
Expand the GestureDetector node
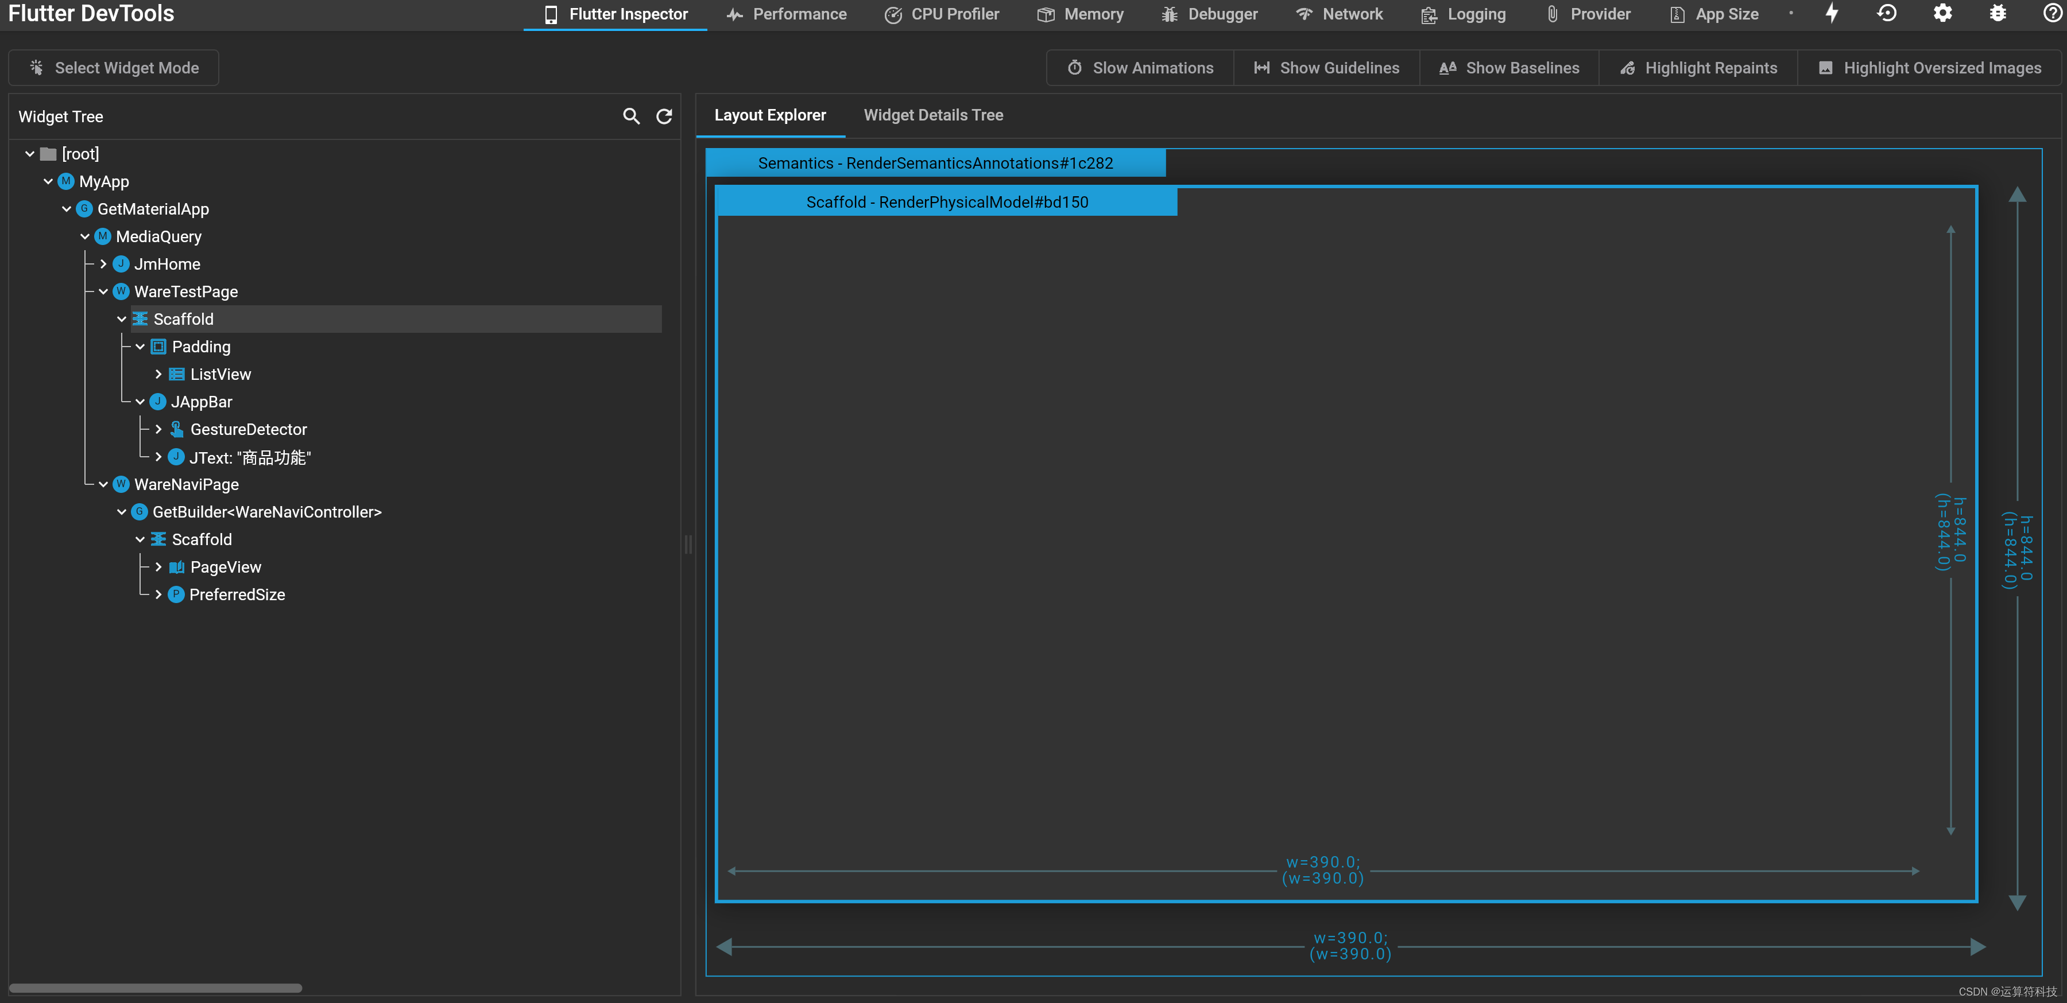coord(159,430)
